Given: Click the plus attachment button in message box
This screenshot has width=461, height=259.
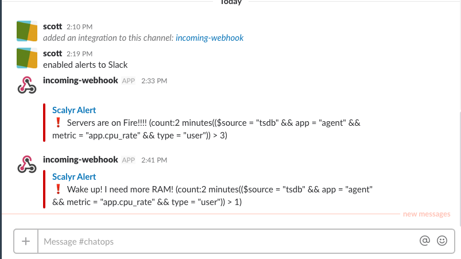Looking at the screenshot, I should click(x=25, y=241).
